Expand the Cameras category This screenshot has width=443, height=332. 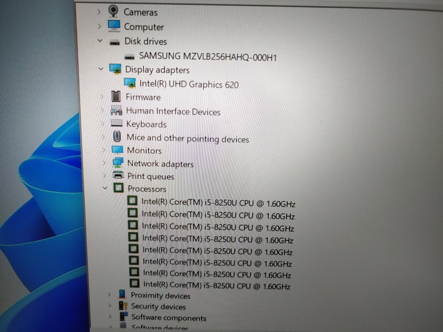pyautogui.click(x=99, y=12)
